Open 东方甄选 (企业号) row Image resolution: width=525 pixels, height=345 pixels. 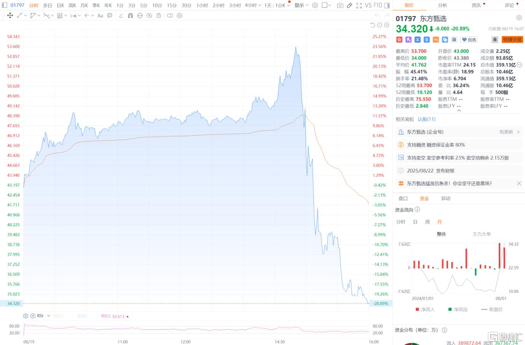tap(459, 132)
